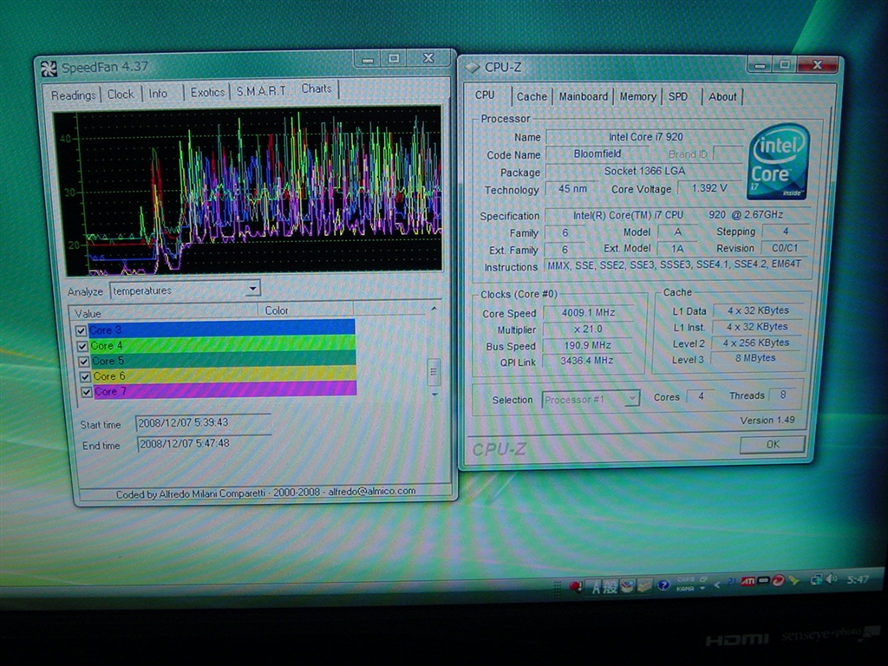Click the core list scrollbar down arrow
The width and height of the screenshot is (888, 666).
(435, 395)
